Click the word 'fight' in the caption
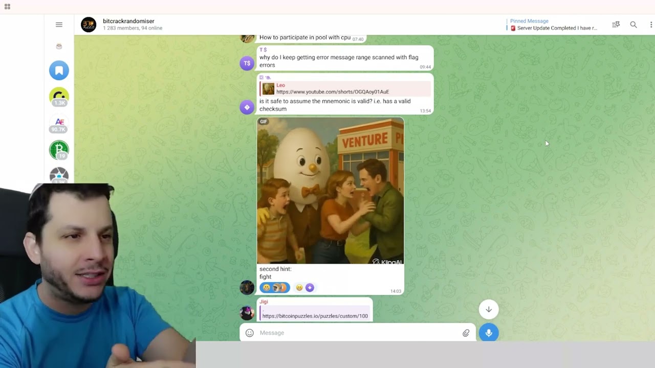Screen dimensions: 655x368 (x=266, y=277)
